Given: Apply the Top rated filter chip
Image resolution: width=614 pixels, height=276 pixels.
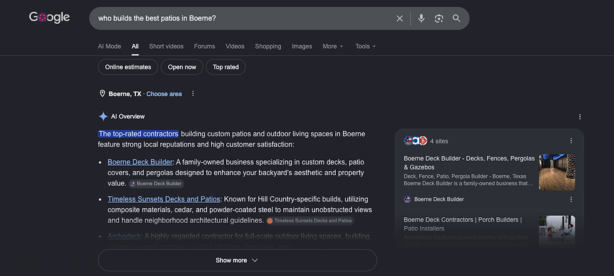Looking at the screenshot, I should tap(226, 67).
